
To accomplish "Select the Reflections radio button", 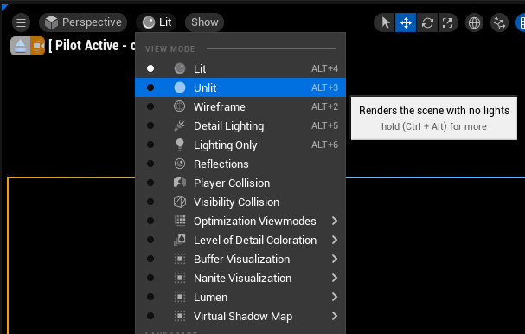I will 150,164.
